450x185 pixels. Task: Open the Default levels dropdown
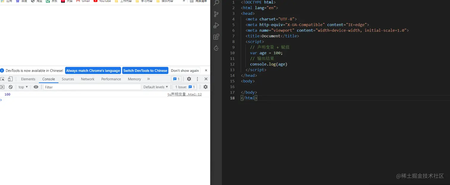point(156,87)
